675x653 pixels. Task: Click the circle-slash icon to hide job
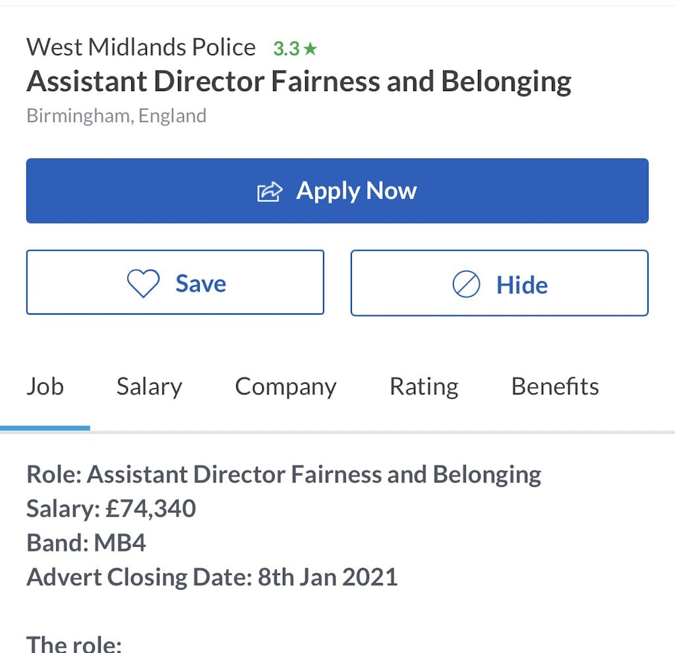coord(466,285)
